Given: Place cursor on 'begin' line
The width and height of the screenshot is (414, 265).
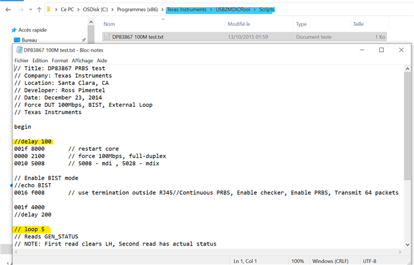Looking at the screenshot, I should [x=23, y=127].
